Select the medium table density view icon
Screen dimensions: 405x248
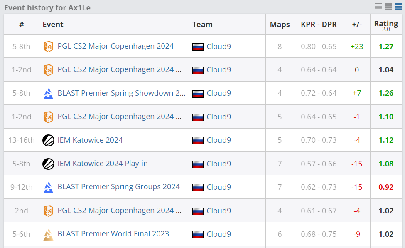(x=388, y=7)
